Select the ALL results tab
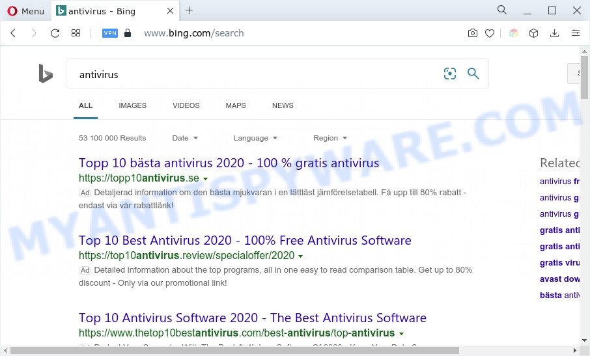The height and width of the screenshot is (356, 590). point(85,105)
